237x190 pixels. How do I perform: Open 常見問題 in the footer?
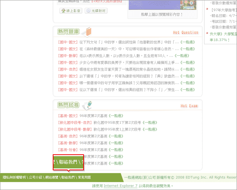pyautogui.click(x=85, y=178)
